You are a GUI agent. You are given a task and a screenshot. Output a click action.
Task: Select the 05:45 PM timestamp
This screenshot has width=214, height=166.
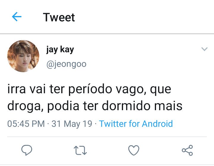[26, 124]
